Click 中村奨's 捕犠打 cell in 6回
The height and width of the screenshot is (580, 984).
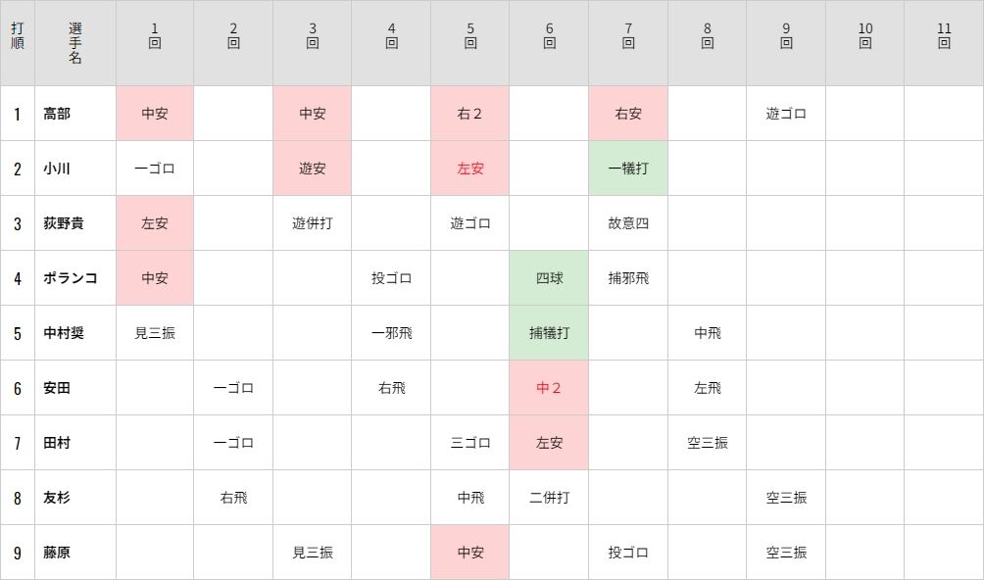click(549, 333)
